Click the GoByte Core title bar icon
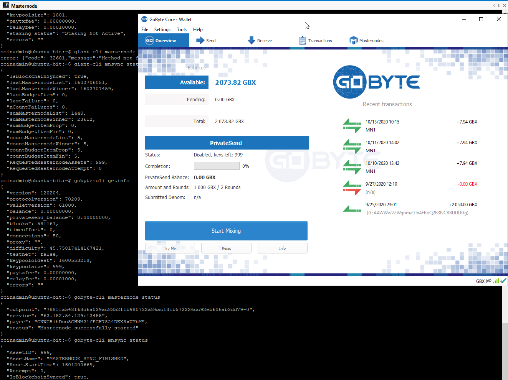Screen dimensions: 508x380 coord(144,19)
